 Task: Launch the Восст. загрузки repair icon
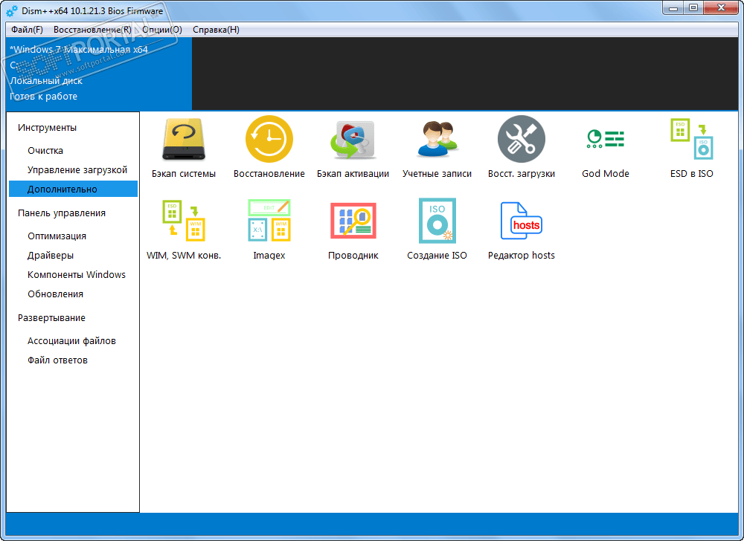[x=521, y=139]
